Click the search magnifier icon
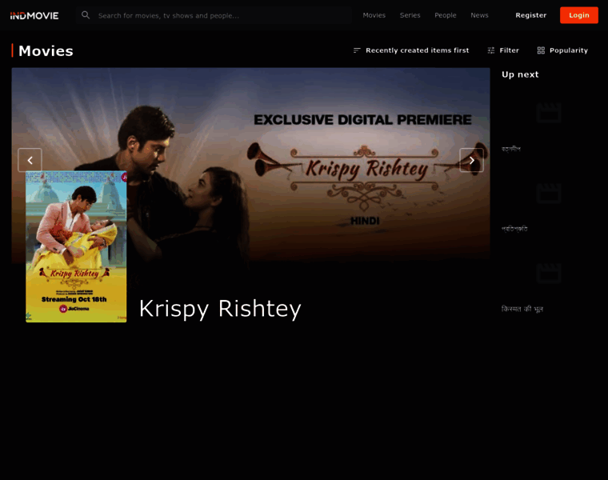The height and width of the screenshot is (480, 608). [x=86, y=15]
